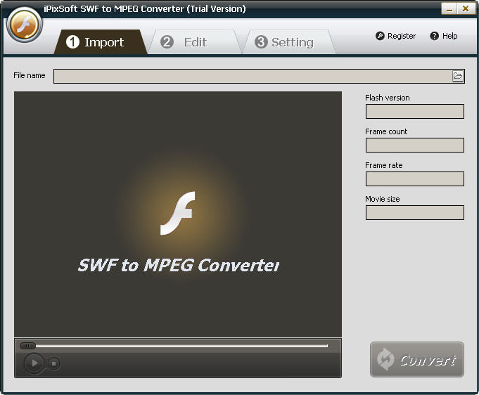This screenshot has width=479, height=395.
Task: Close the converter window
Action: [466, 8]
